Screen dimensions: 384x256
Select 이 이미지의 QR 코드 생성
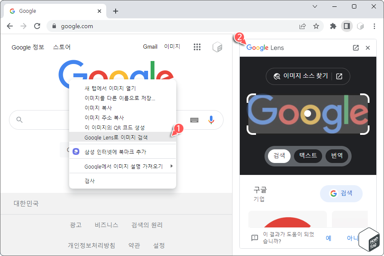(x=122, y=128)
